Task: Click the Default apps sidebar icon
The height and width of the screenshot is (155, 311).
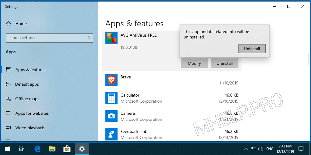Action: (8, 84)
